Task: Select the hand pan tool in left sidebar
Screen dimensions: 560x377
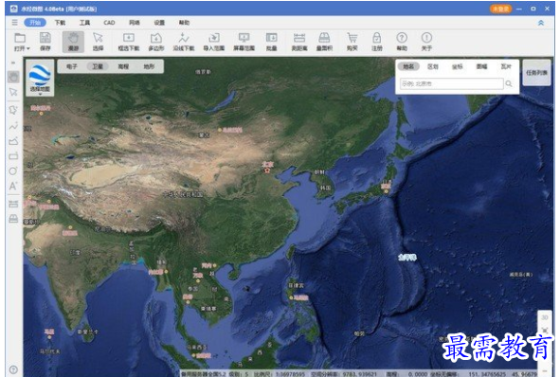Action: pos(13,77)
